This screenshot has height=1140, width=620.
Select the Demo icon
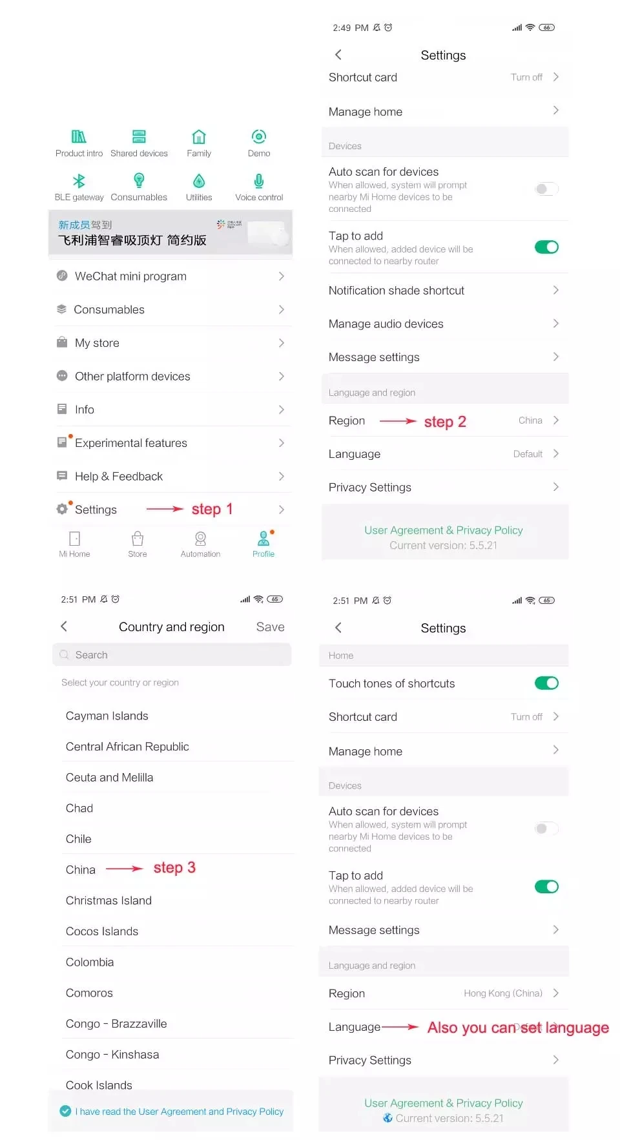(x=259, y=136)
